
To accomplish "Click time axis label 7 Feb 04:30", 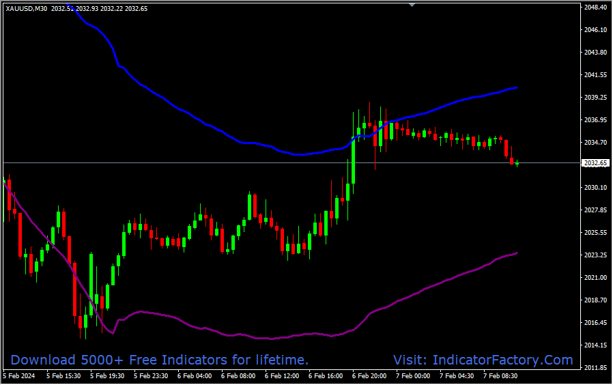I will (457, 376).
